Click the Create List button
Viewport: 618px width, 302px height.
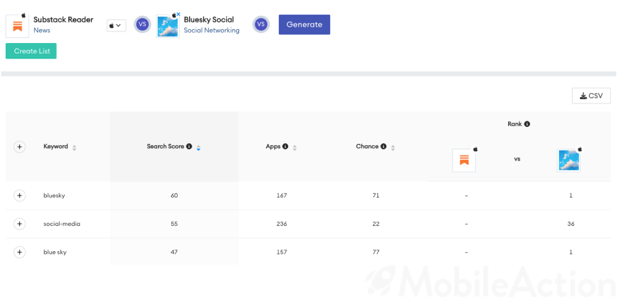[x=31, y=51]
